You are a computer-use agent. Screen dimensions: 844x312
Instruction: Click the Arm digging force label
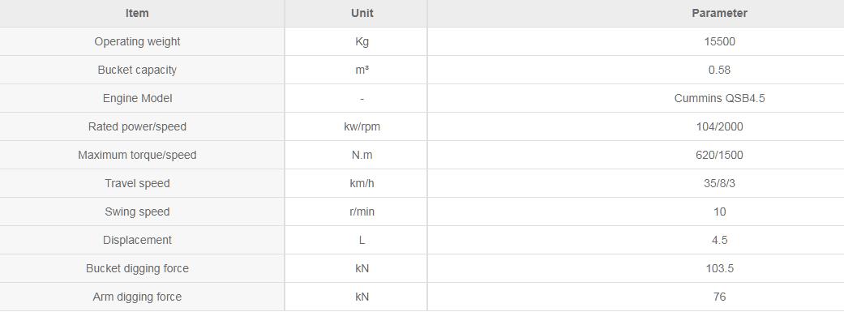tap(137, 297)
